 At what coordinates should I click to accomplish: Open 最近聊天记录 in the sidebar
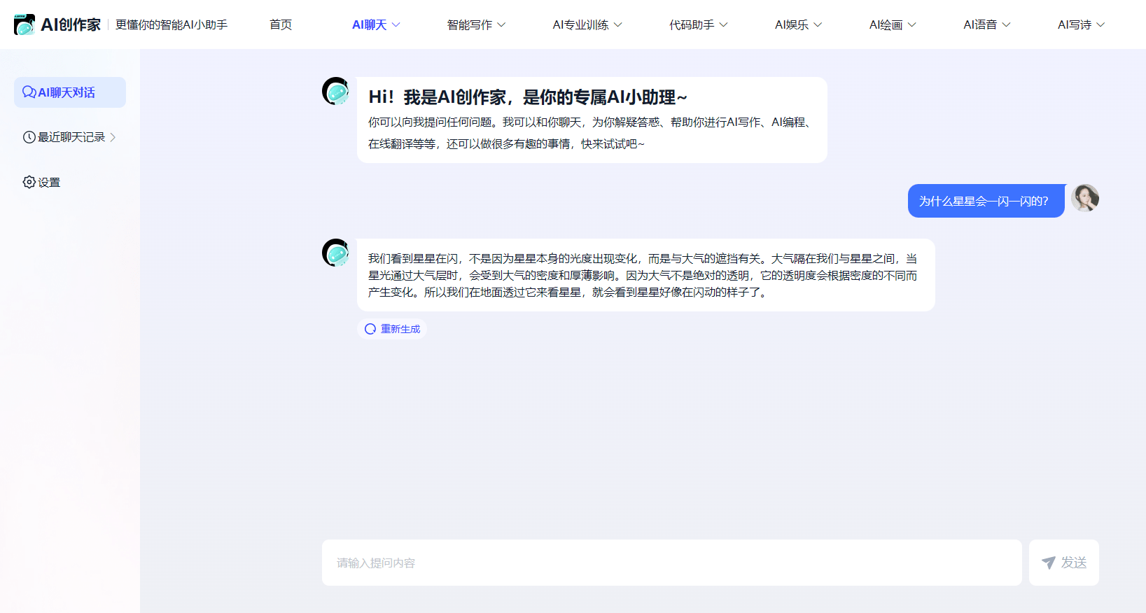tap(70, 137)
